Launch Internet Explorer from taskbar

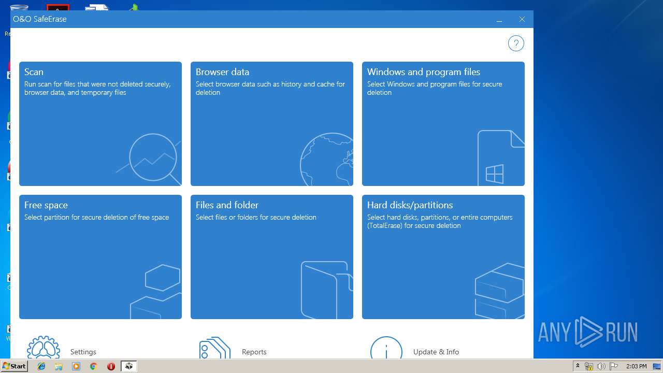[x=41, y=366]
